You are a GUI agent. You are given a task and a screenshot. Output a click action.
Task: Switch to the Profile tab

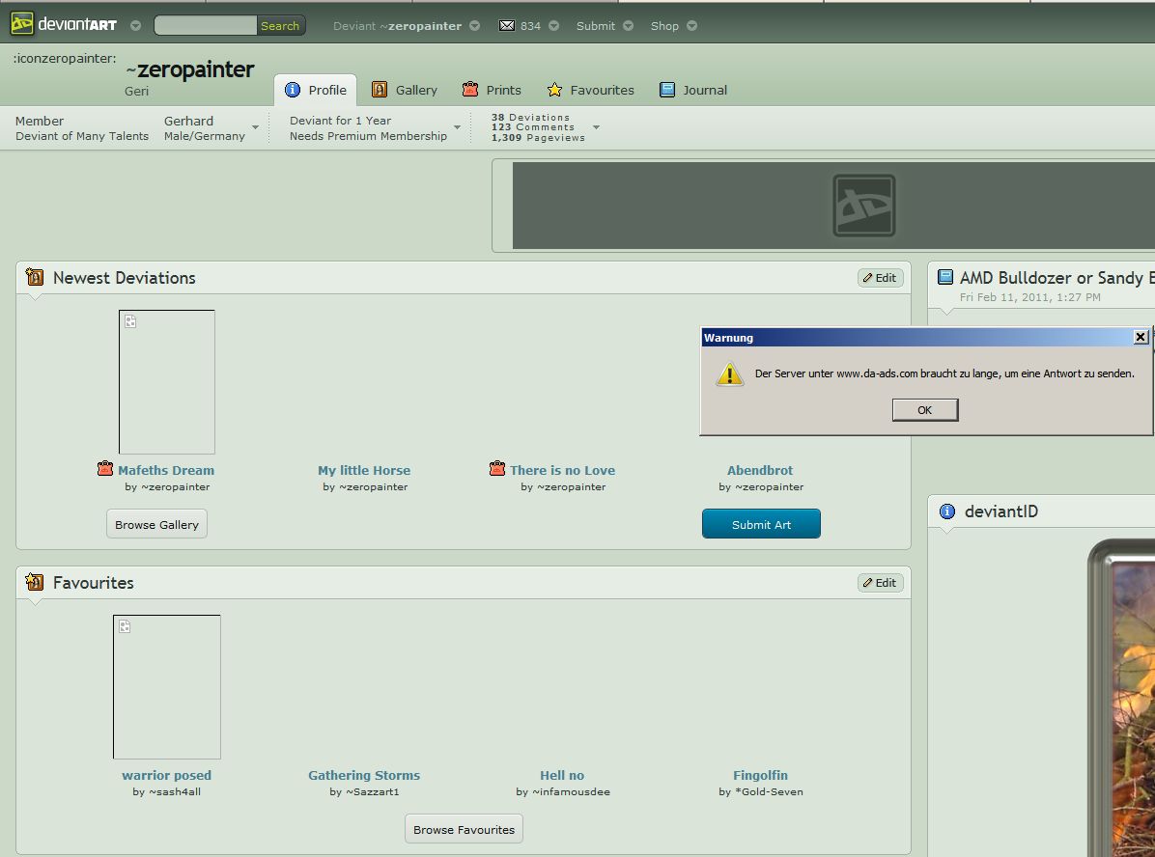(x=315, y=90)
